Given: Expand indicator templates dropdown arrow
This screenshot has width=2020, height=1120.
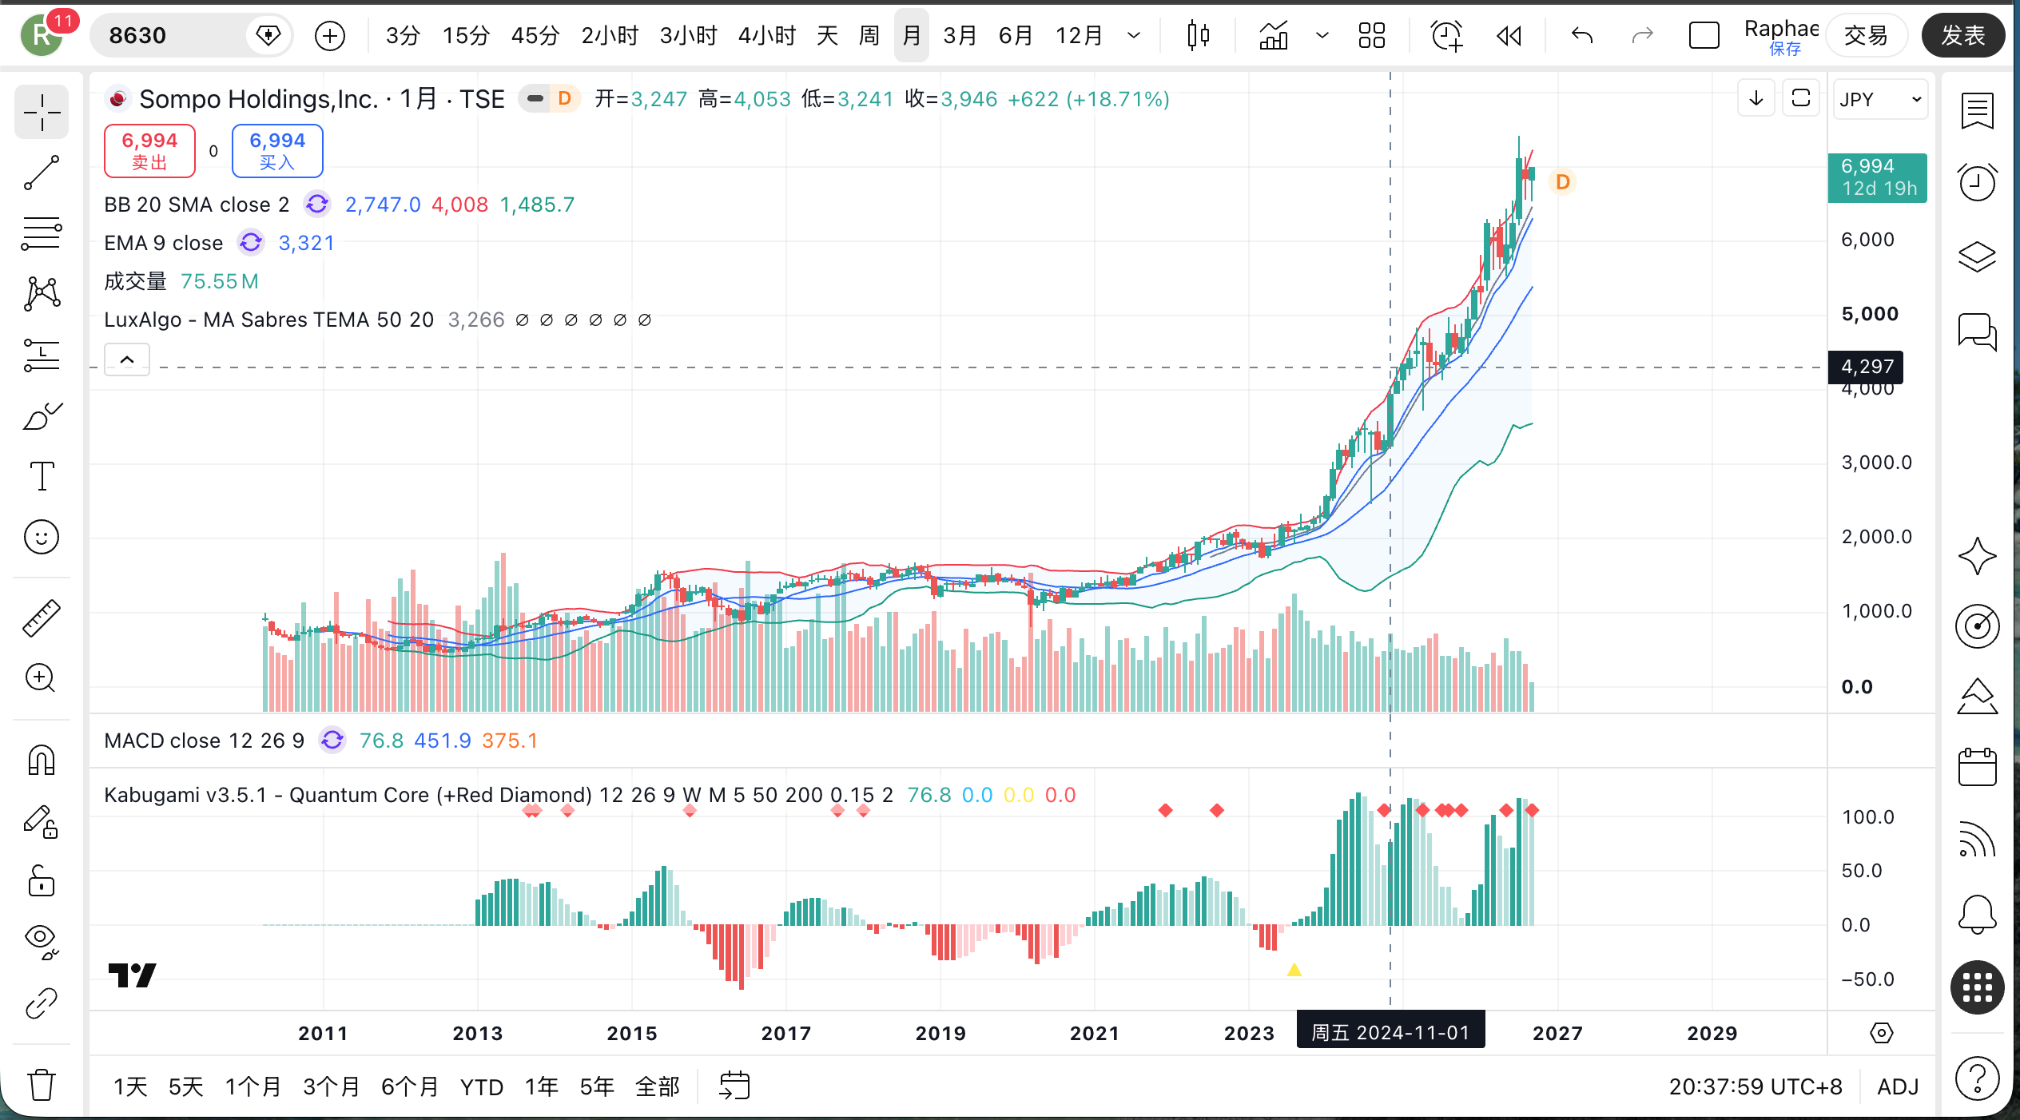Looking at the screenshot, I should (x=1322, y=35).
